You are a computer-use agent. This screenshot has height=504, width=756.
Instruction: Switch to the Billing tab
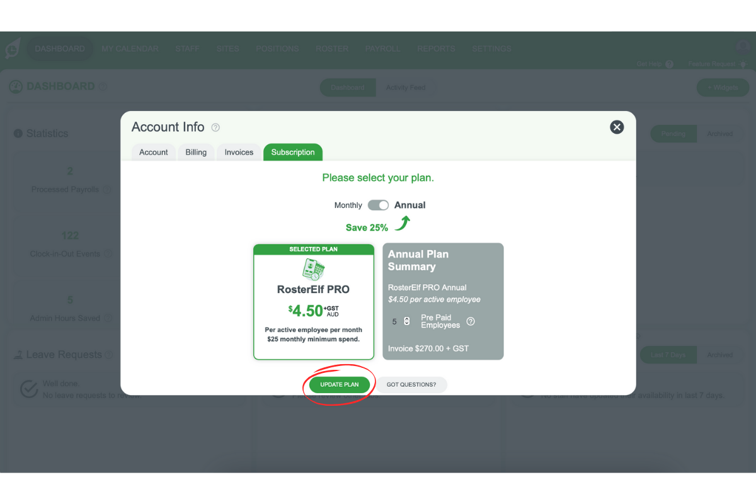coord(196,152)
